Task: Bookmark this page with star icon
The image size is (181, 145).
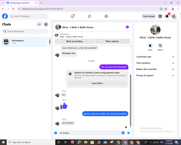Action: point(166,9)
